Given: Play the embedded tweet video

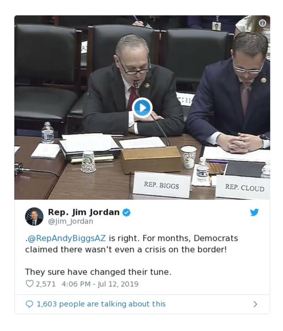Looking at the screenshot, I should (142, 108).
